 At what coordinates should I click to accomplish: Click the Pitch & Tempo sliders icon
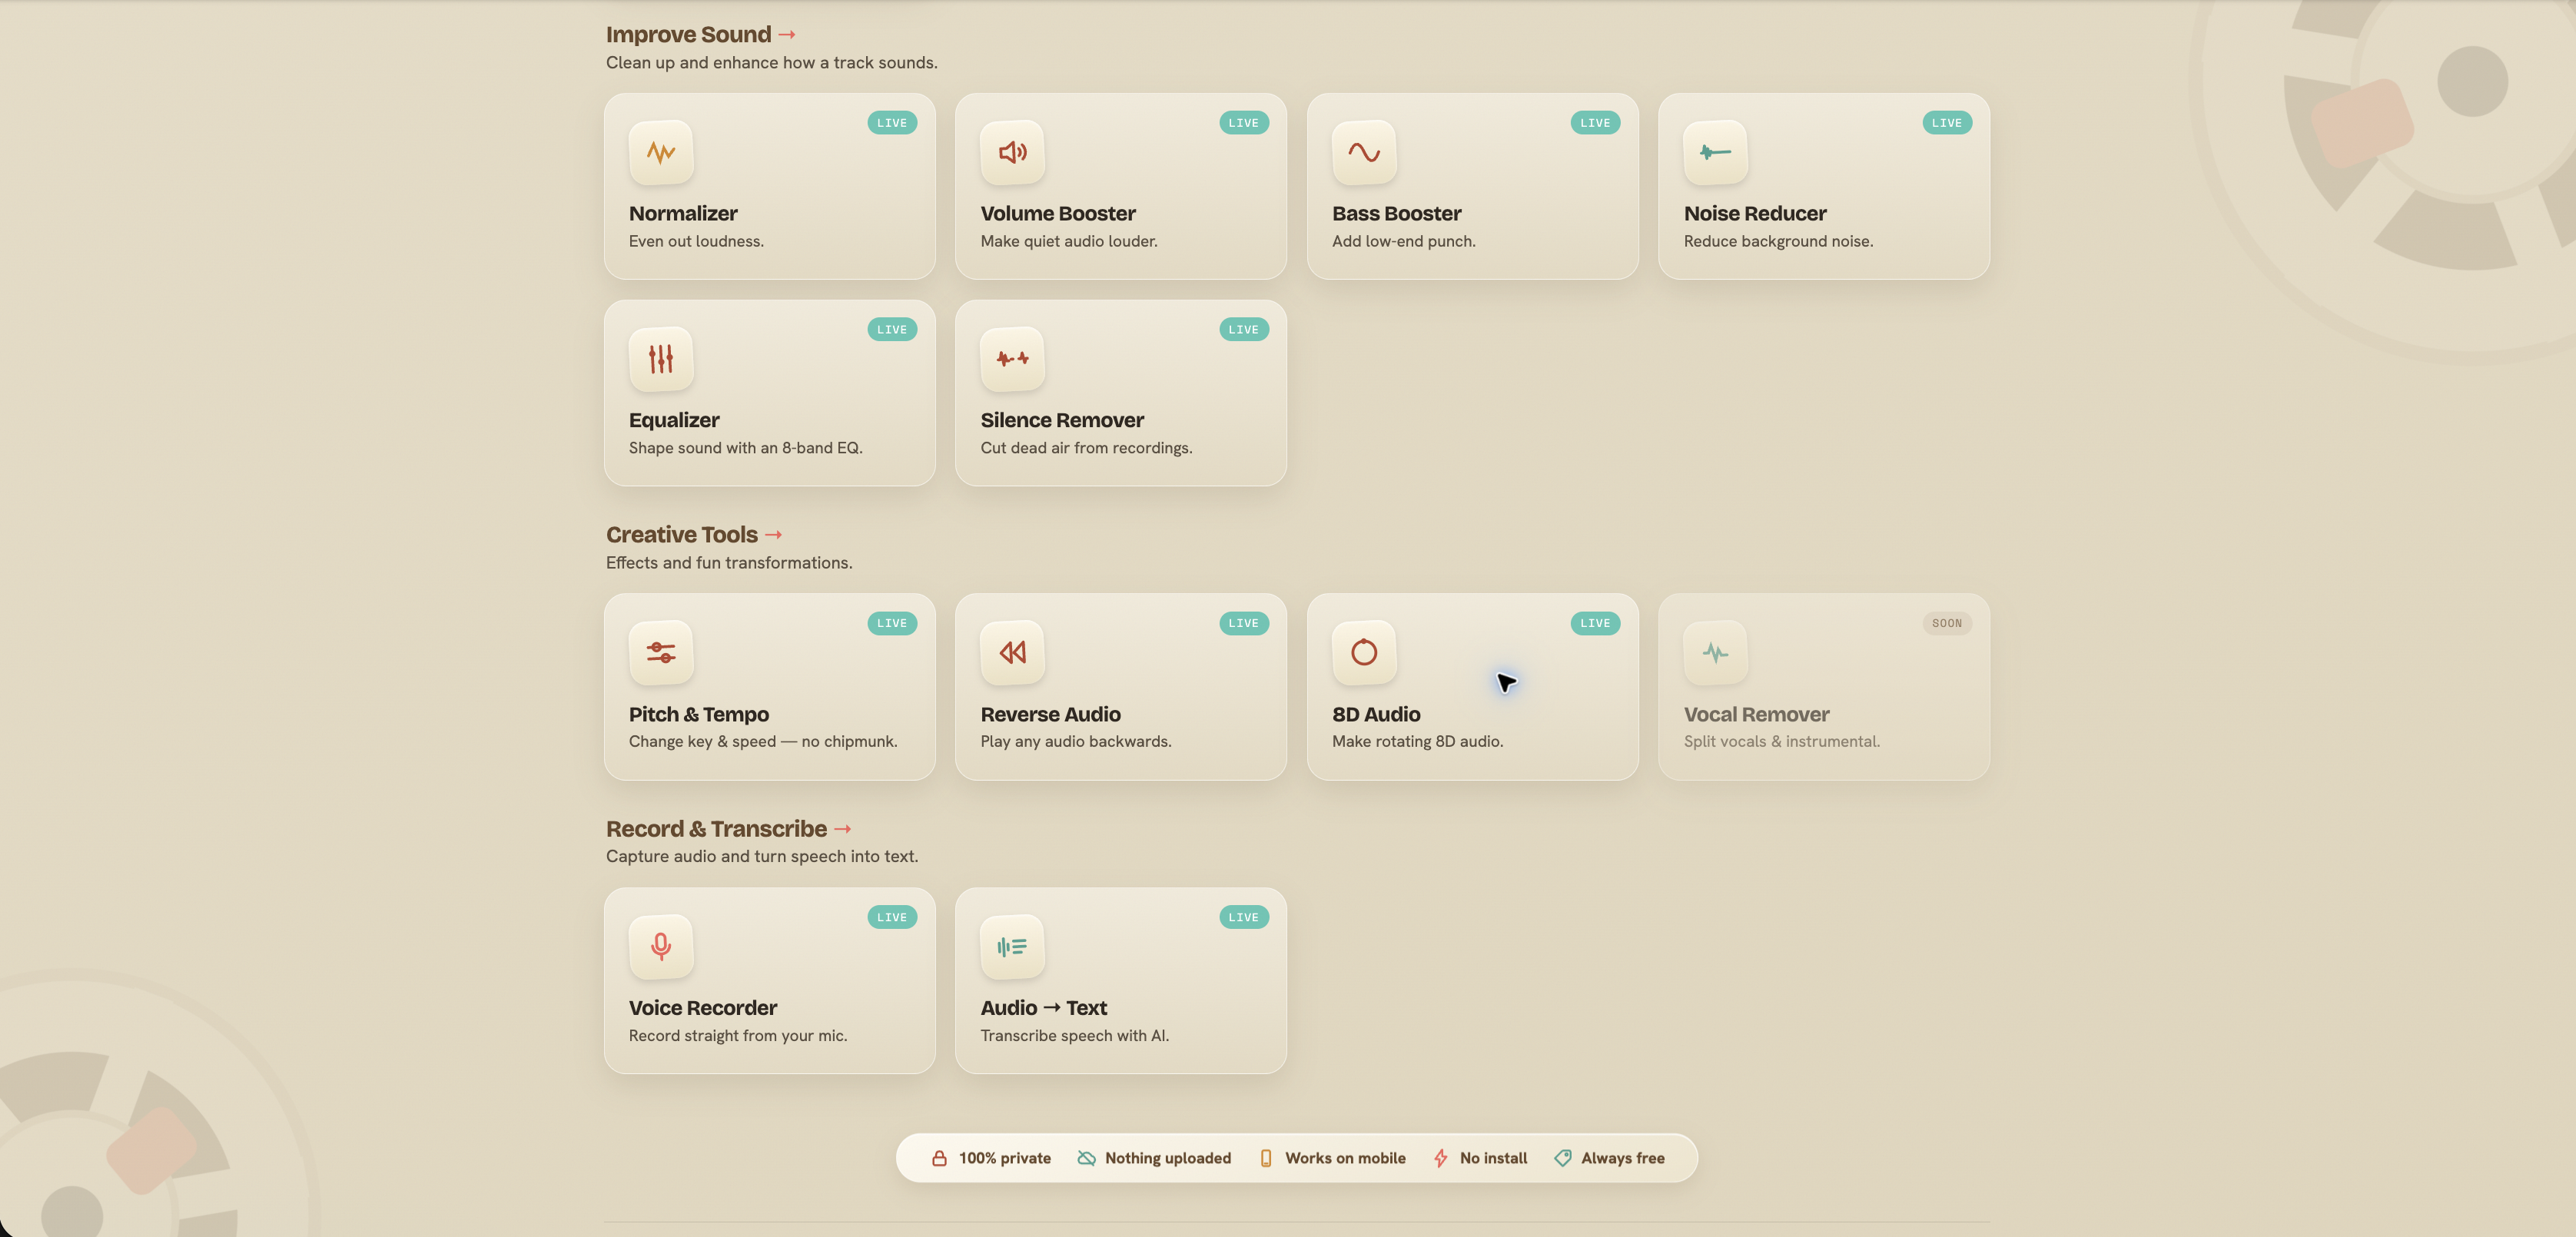coord(661,653)
